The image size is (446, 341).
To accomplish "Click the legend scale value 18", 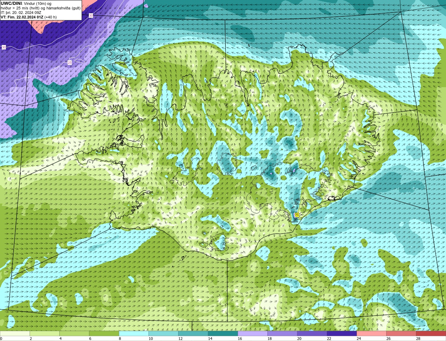I will click(x=269, y=339).
